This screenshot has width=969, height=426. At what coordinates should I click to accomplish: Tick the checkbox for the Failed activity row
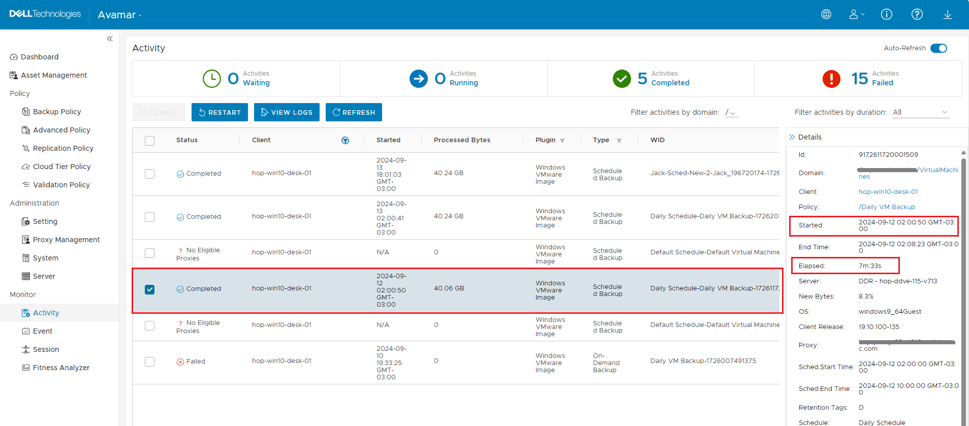click(149, 362)
